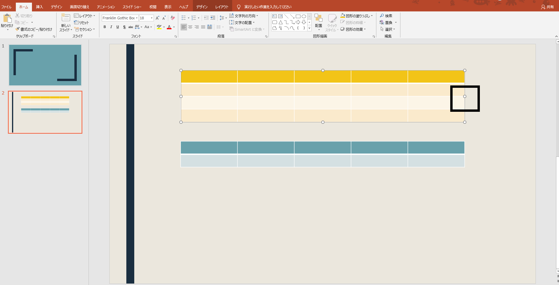Switch to the Insert (挿入) tab
Screen dimensions: 559x285
tap(39, 7)
